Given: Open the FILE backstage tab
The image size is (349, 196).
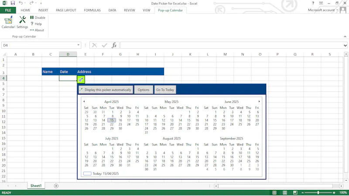Looking at the screenshot, I should 8,10.
